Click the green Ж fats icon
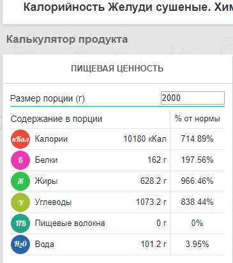Screen dimensions: 233x263 pyautogui.click(x=20, y=181)
